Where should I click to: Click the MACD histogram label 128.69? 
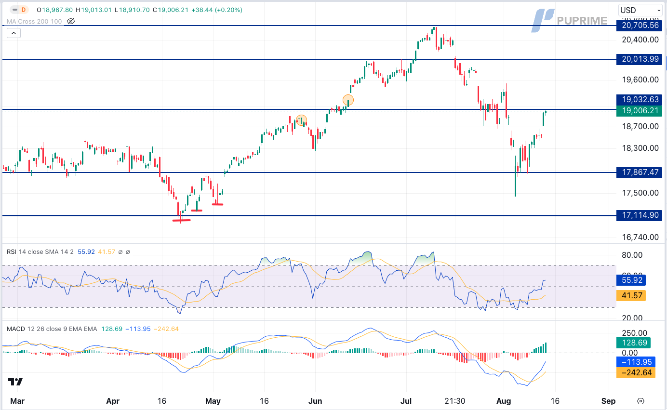click(x=633, y=343)
